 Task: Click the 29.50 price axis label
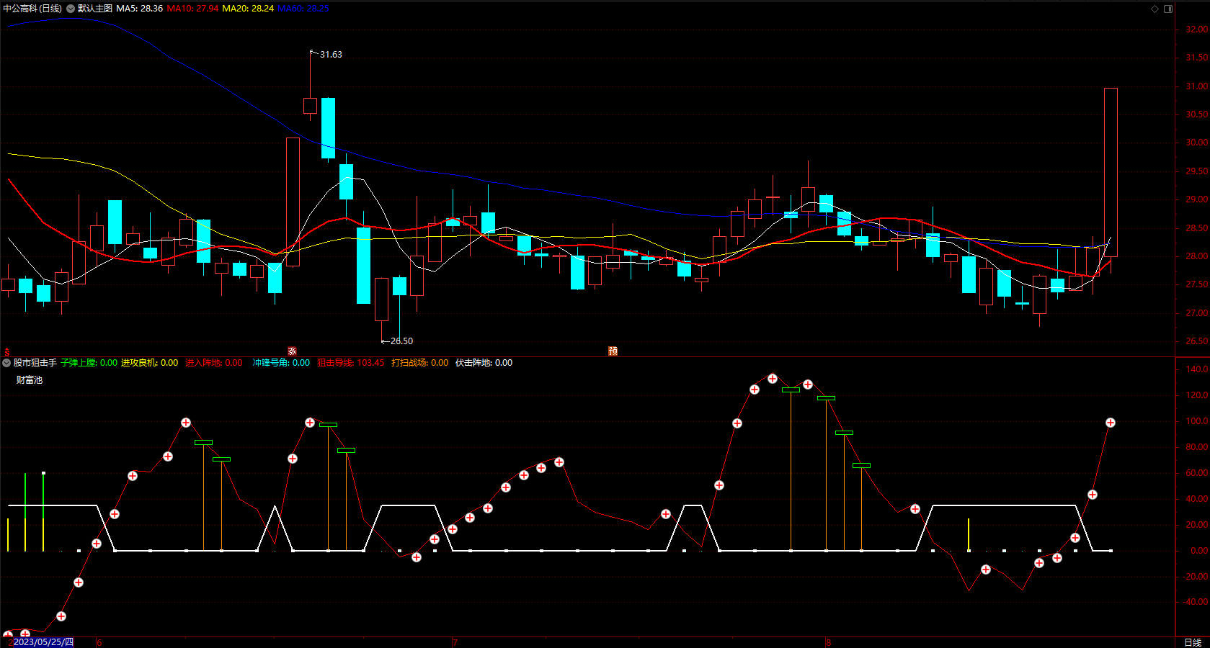pos(1197,171)
